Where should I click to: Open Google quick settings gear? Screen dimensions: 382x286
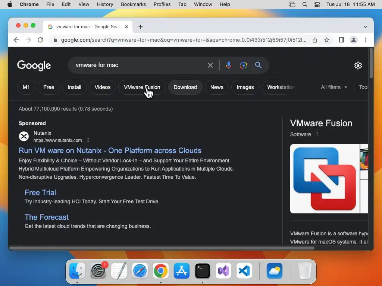click(x=358, y=66)
